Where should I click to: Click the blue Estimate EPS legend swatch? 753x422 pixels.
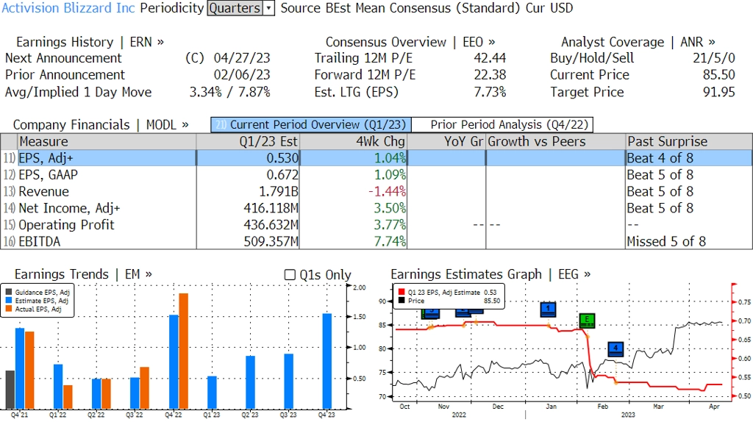[9, 301]
